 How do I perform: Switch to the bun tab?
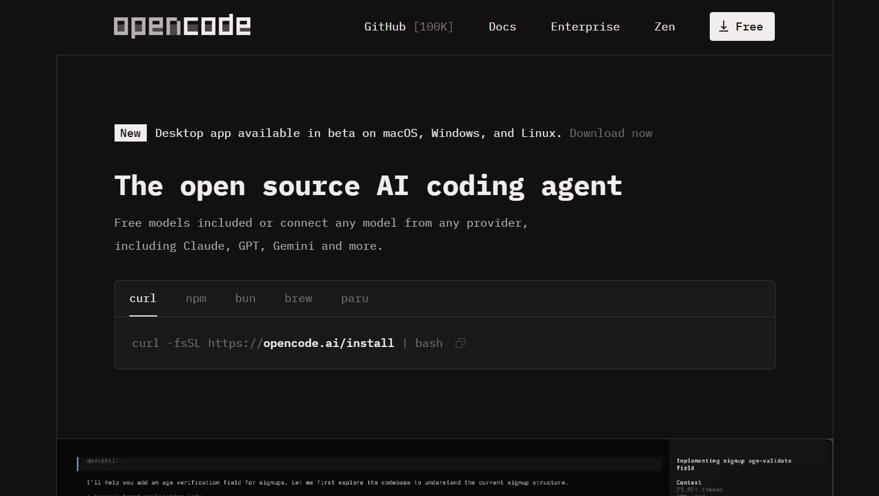pyautogui.click(x=245, y=298)
